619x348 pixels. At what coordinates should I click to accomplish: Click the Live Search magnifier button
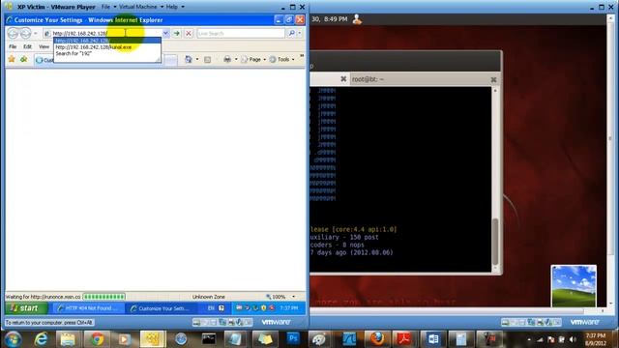click(291, 34)
